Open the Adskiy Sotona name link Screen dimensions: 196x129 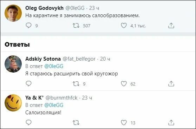click(43, 59)
